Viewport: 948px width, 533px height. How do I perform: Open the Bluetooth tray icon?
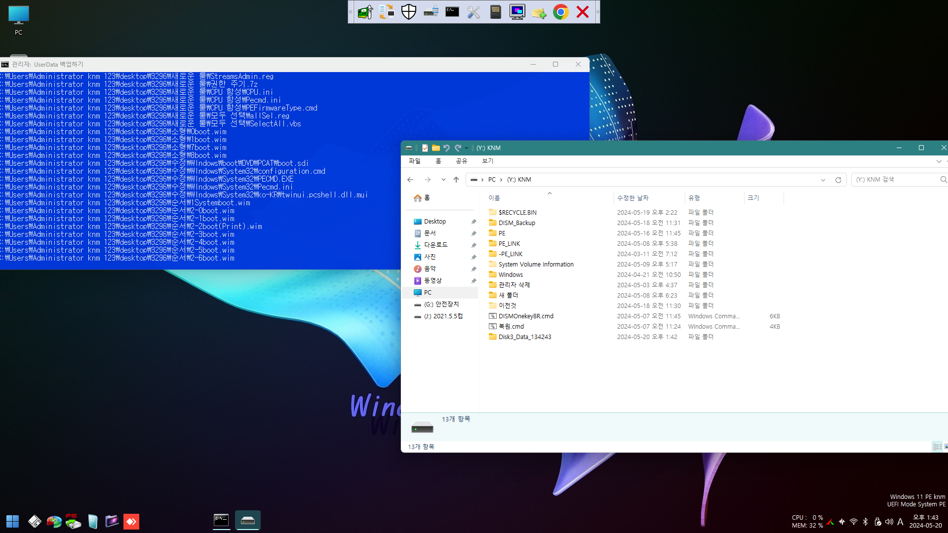(x=865, y=522)
